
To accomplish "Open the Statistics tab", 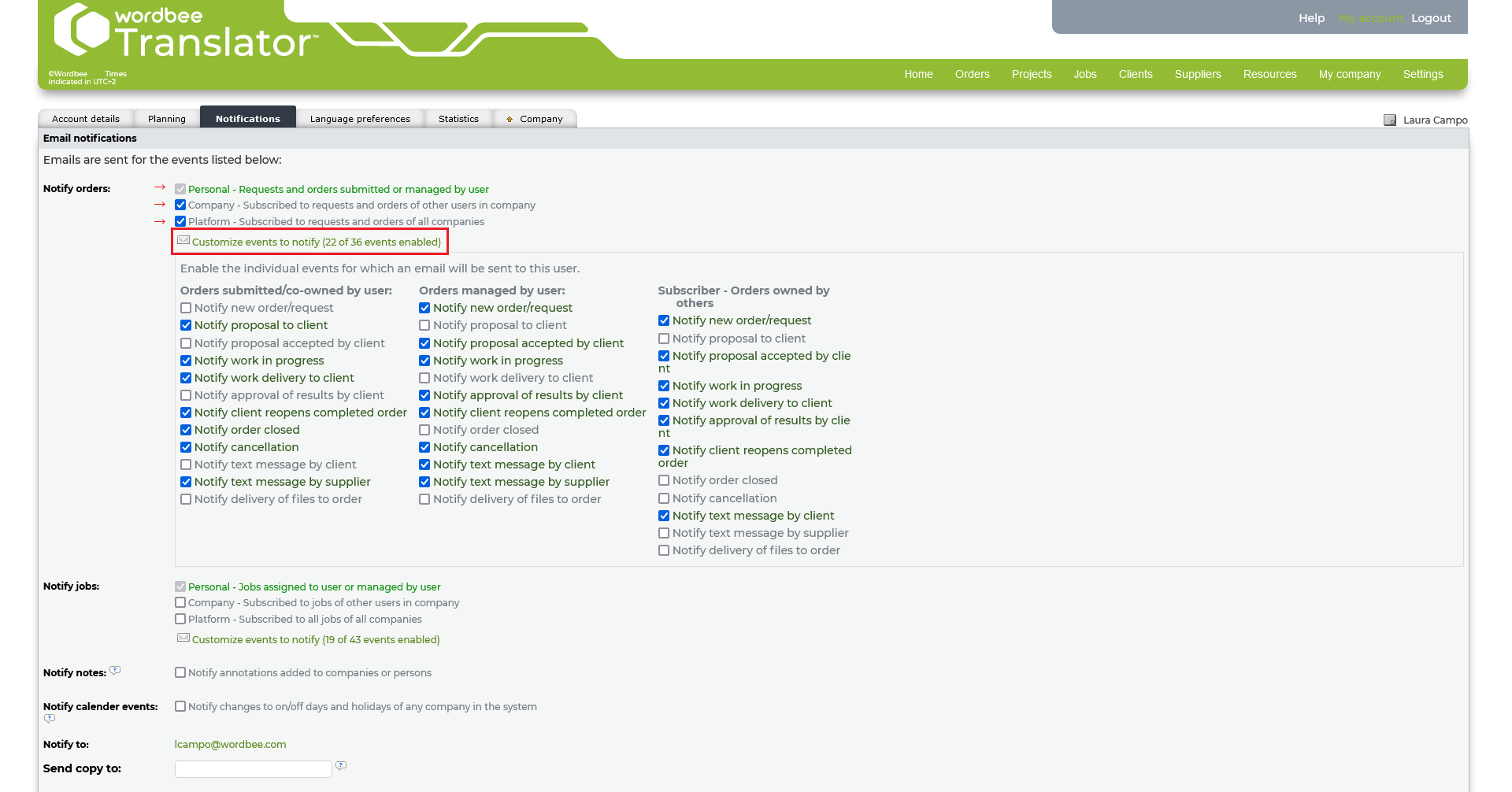I will pyautogui.click(x=458, y=119).
